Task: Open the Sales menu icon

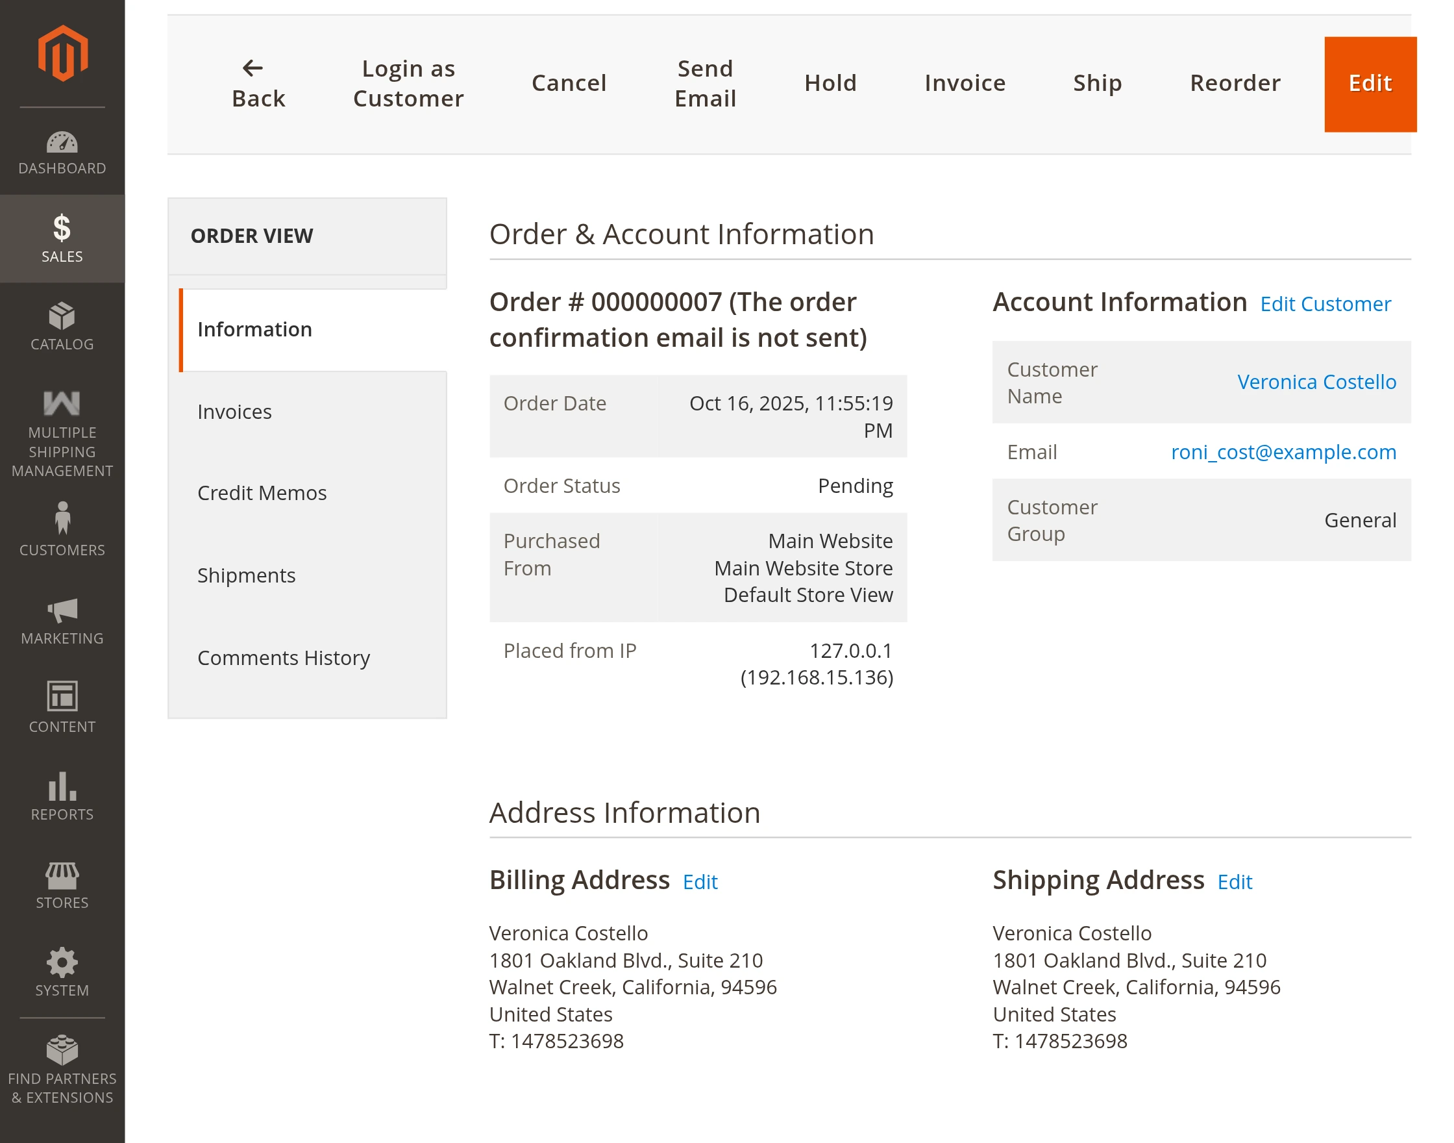Action: (x=62, y=228)
